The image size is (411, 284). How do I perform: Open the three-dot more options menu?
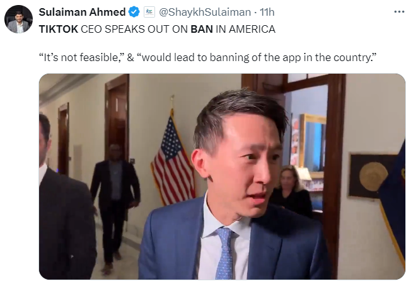click(399, 12)
